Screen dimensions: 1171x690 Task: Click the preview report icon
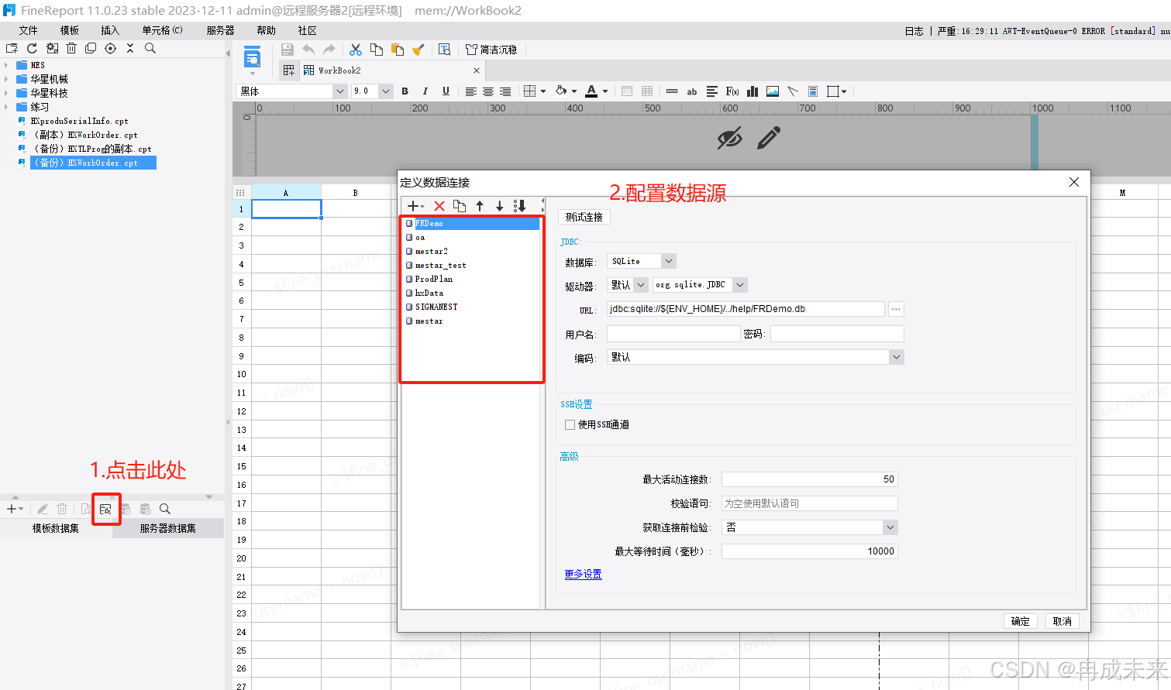coord(252,58)
